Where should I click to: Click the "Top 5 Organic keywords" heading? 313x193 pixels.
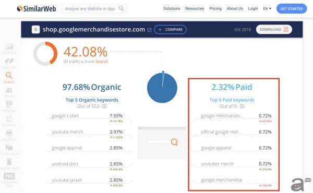point(92,100)
